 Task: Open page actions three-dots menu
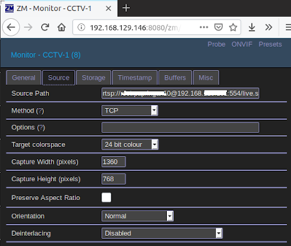click(x=204, y=27)
